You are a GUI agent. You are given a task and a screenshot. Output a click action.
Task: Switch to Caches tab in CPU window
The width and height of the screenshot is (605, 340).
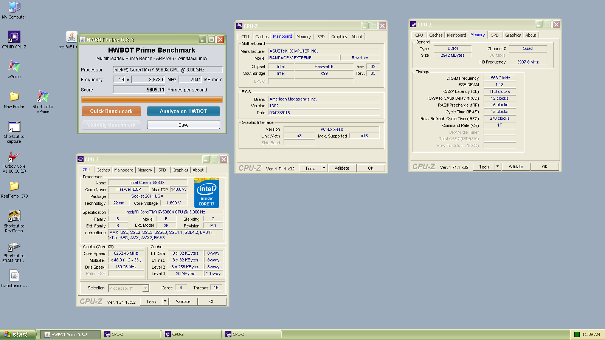(x=103, y=170)
